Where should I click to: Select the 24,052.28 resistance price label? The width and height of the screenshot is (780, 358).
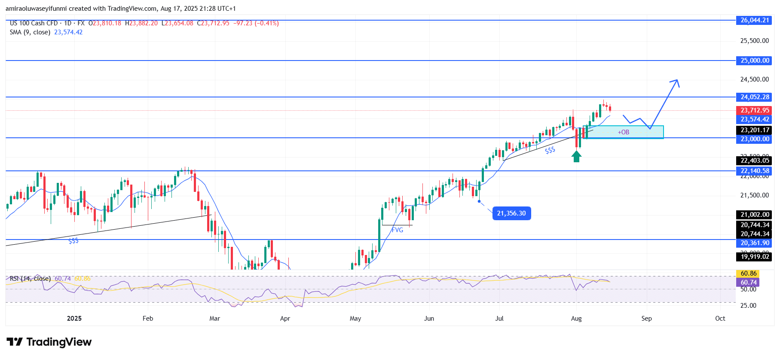pos(754,97)
